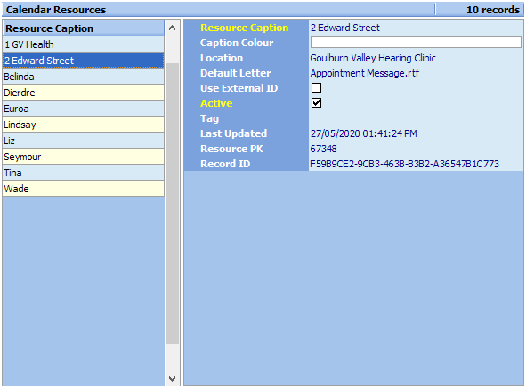Click the Caption Colour field

pos(416,43)
